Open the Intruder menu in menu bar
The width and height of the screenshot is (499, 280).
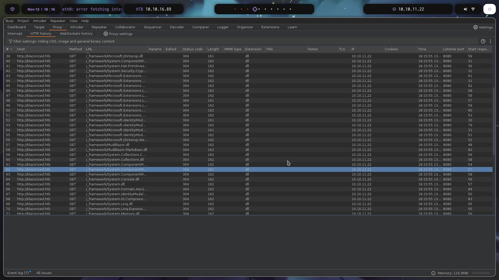point(40,21)
